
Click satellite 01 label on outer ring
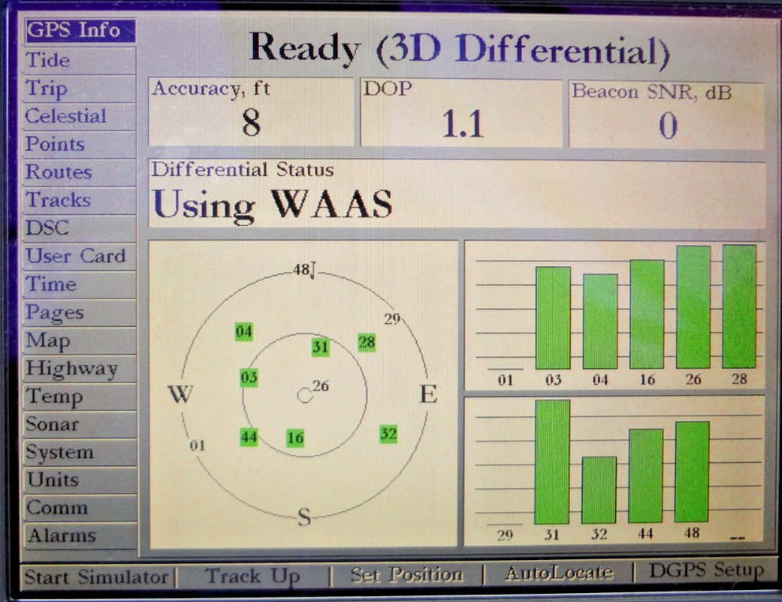pyautogui.click(x=197, y=446)
